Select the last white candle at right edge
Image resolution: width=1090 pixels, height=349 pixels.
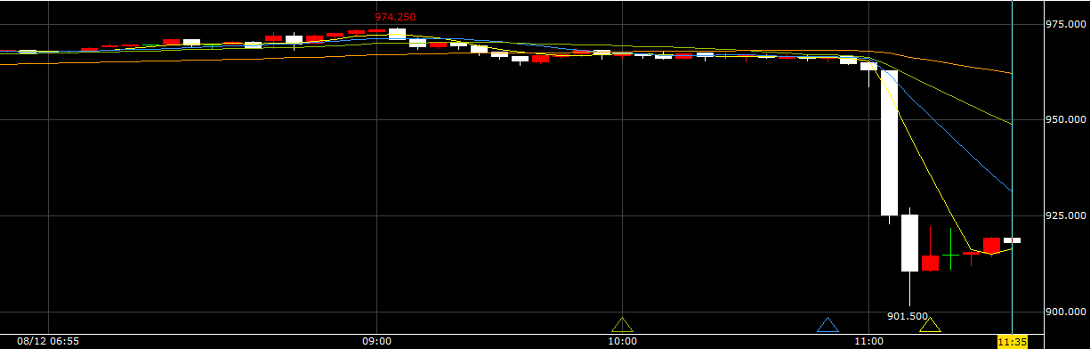pyautogui.click(x=1012, y=240)
